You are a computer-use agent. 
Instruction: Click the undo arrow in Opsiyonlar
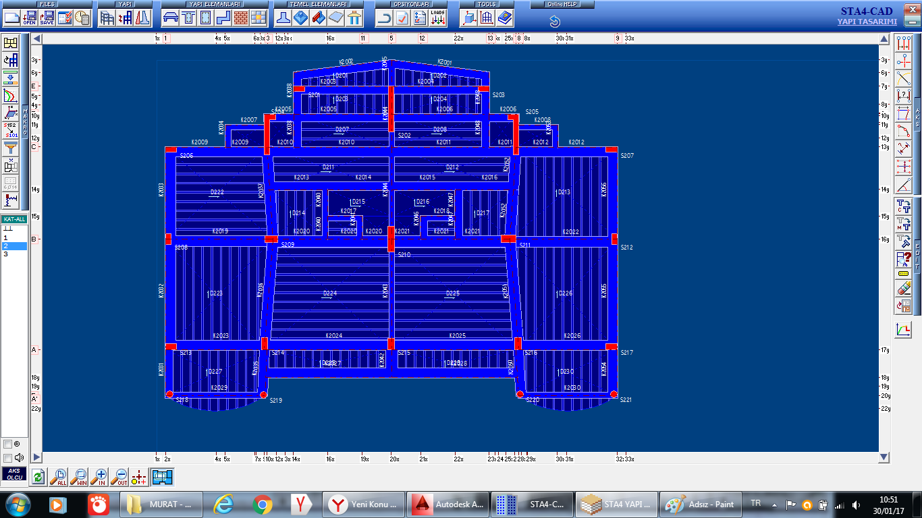pyautogui.click(x=384, y=18)
